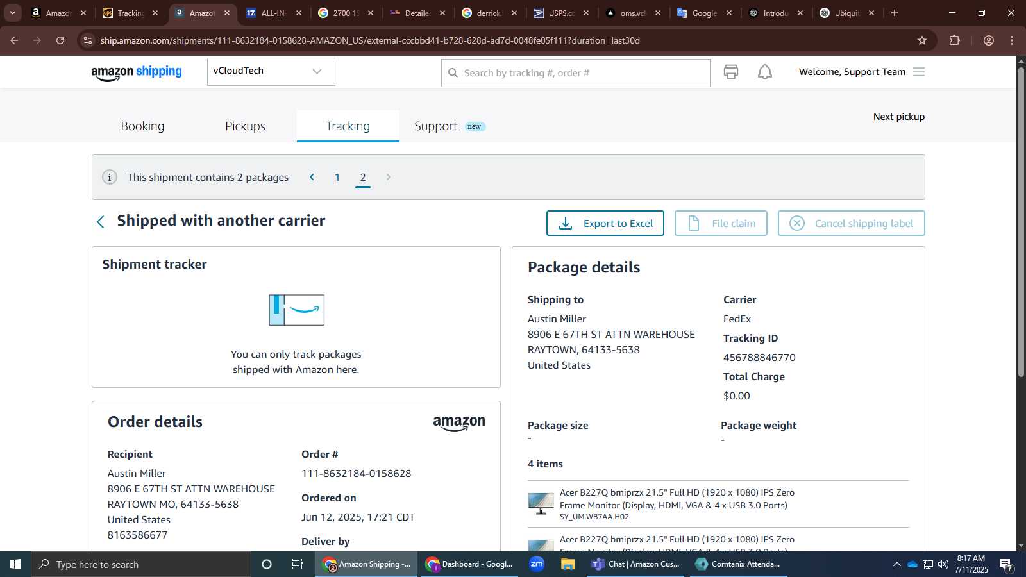Close the ALL-IN browser tab

pyautogui.click(x=298, y=13)
